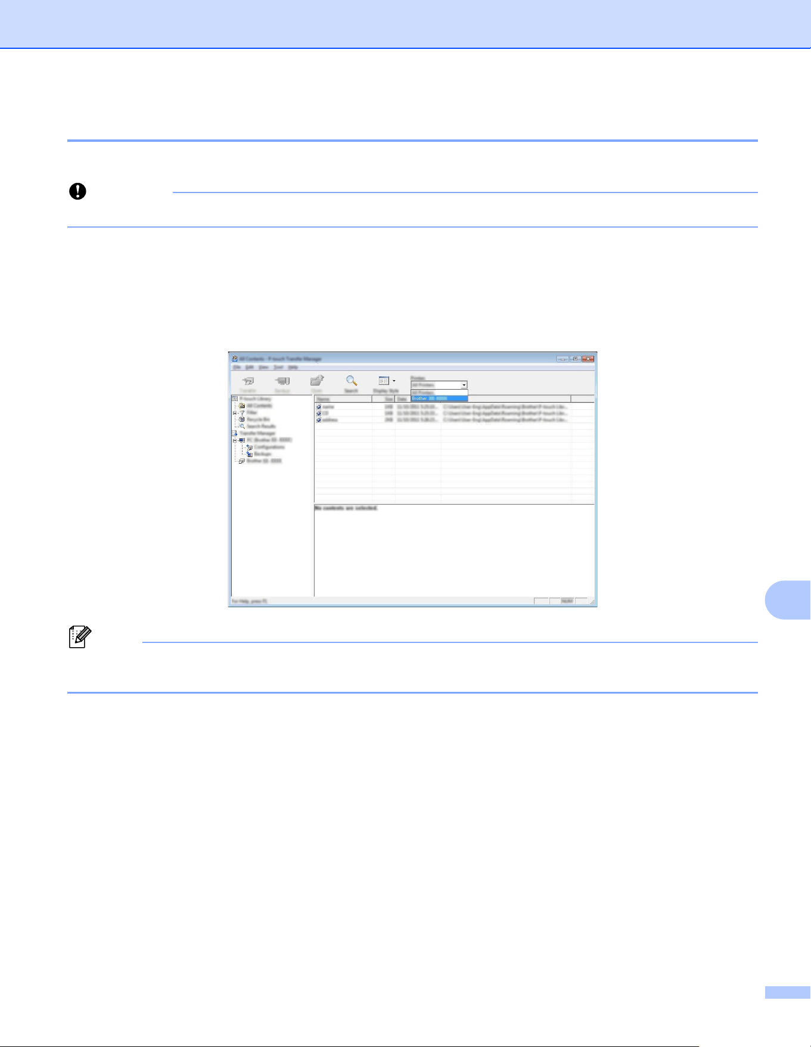Choose All Printers in the open list
Viewport: 811px width, 1047px height.
(x=439, y=392)
